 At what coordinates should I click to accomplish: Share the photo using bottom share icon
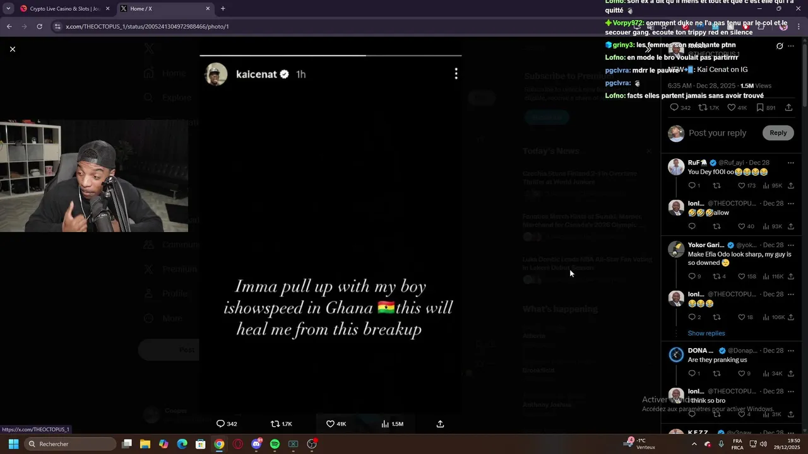[x=440, y=424]
